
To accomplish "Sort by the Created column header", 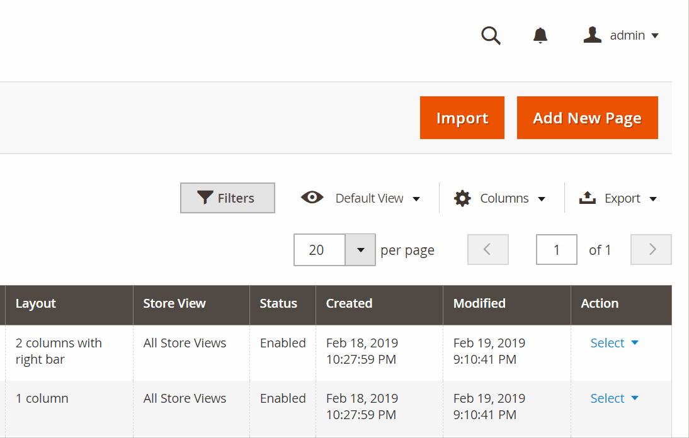I will click(x=380, y=305).
